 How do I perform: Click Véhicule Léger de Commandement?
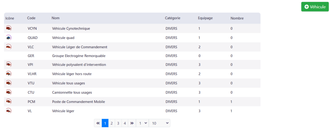click(x=80, y=47)
